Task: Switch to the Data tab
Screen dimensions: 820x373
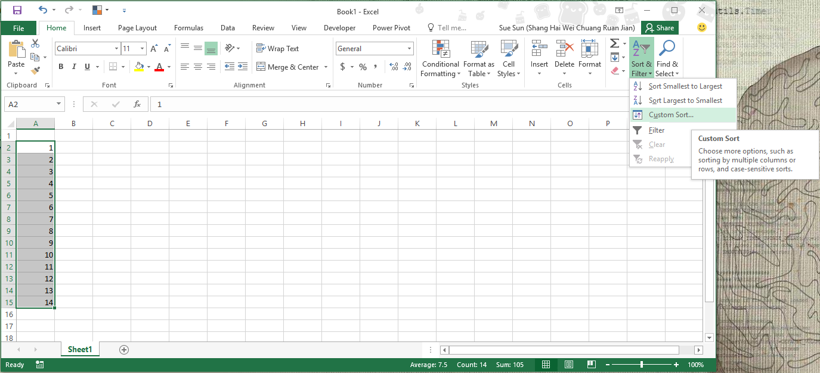Action: [227, 28]
